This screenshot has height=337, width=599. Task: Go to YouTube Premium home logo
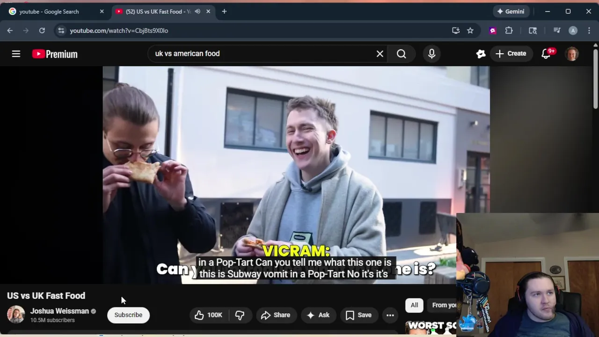[x=55, y=54]
